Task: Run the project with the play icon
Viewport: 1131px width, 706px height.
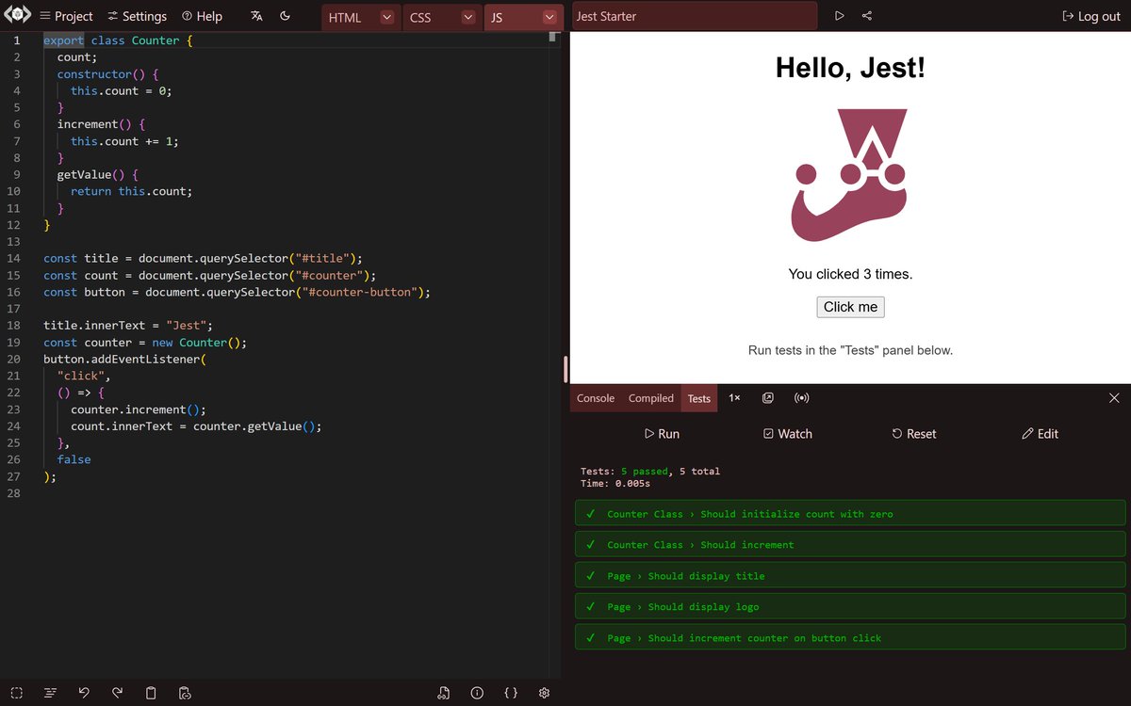Action: 840,16
